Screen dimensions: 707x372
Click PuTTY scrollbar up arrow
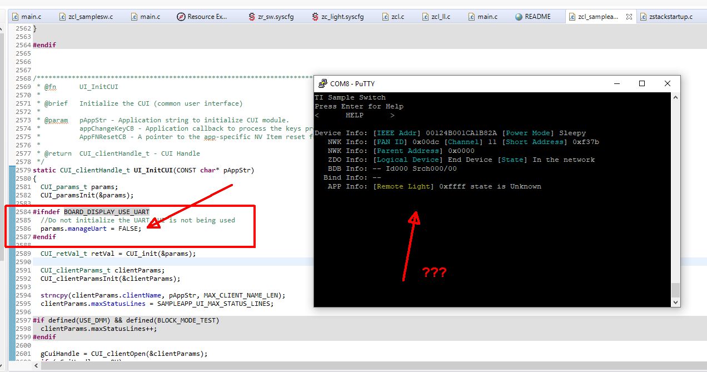point(675,97)
